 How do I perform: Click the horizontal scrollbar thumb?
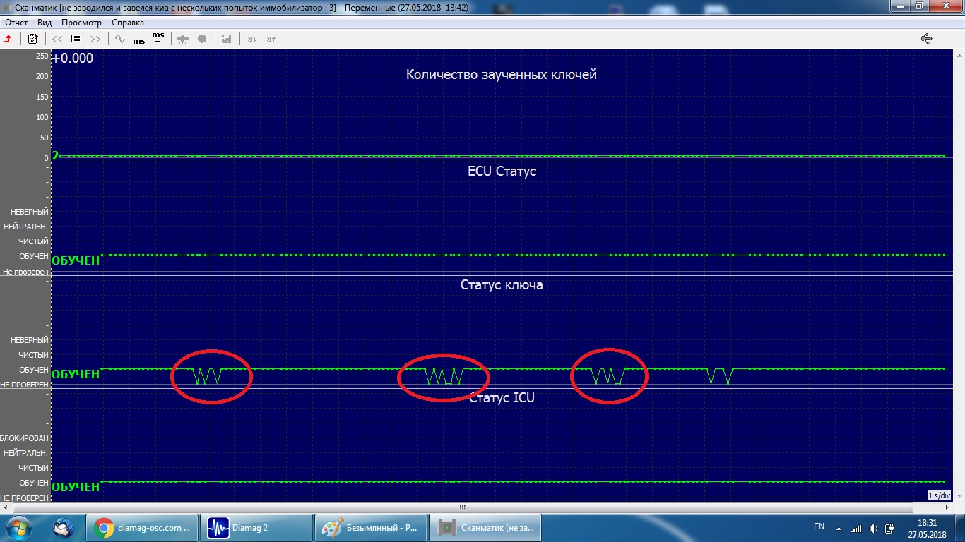[x=462, y=507]
